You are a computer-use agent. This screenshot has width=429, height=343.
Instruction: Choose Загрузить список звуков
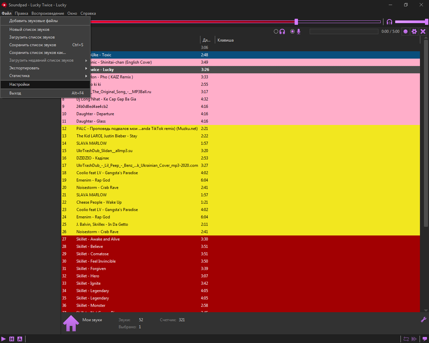[x=45, y=37]
